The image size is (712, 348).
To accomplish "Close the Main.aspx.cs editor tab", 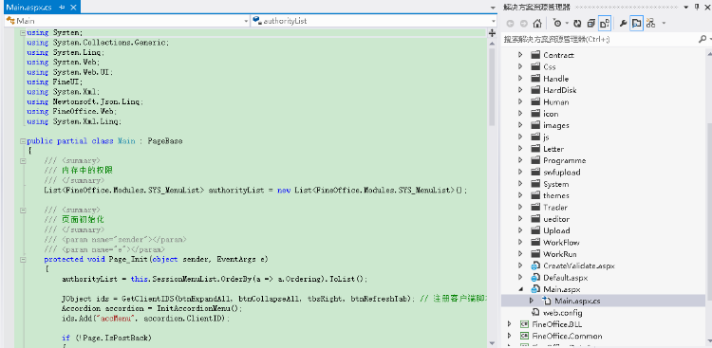I will pos(73,8).
